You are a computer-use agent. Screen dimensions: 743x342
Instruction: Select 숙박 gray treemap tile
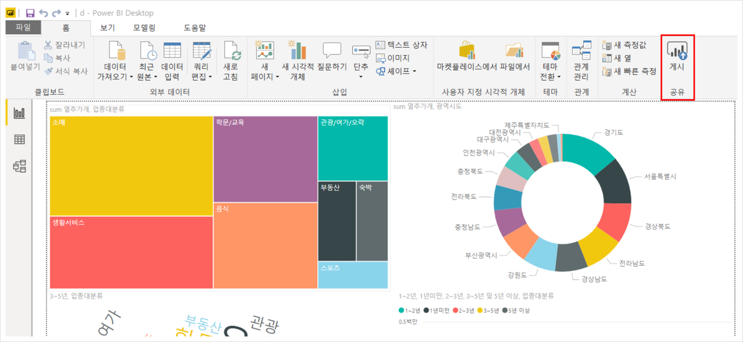coord(372,221)
